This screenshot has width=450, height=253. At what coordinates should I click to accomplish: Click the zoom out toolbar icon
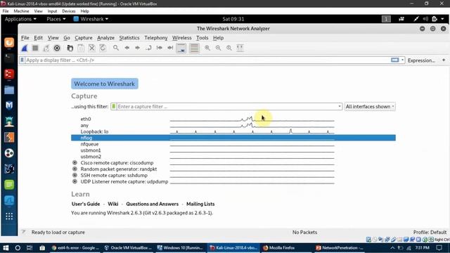(x=218, y=48)
